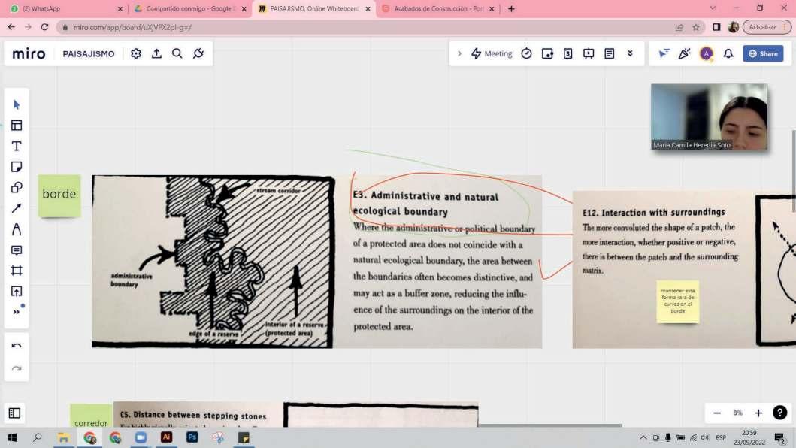Reload the page

point(44,27)
